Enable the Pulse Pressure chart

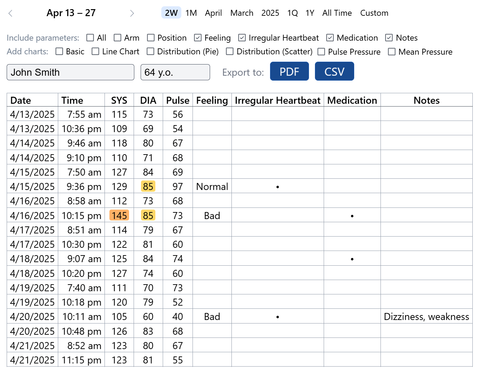point(321,51)
